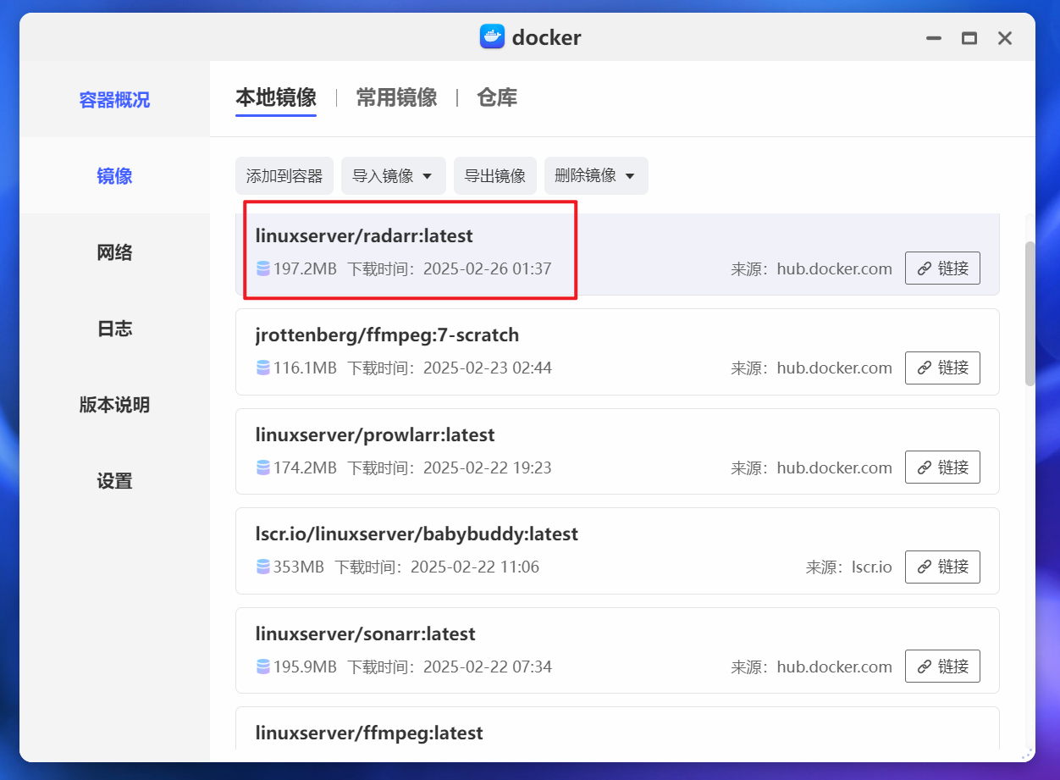This screenshot has width=1060, height=780.
Task: Open link for linuxserver/prowlarr image
Action: pyautogui.click(x=942, y=467)
